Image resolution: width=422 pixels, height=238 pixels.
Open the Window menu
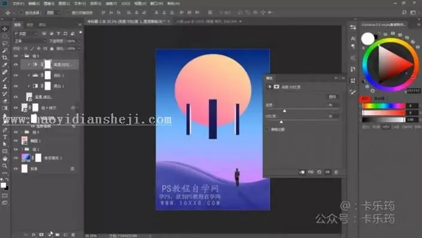tap(156, 4)
